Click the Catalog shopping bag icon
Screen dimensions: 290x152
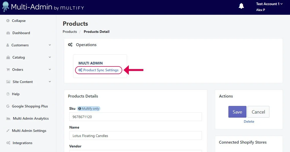[8, 57]
